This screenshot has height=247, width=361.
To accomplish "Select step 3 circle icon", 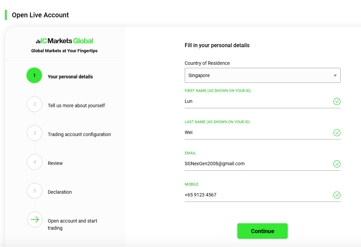I will (x=35, y=133).
